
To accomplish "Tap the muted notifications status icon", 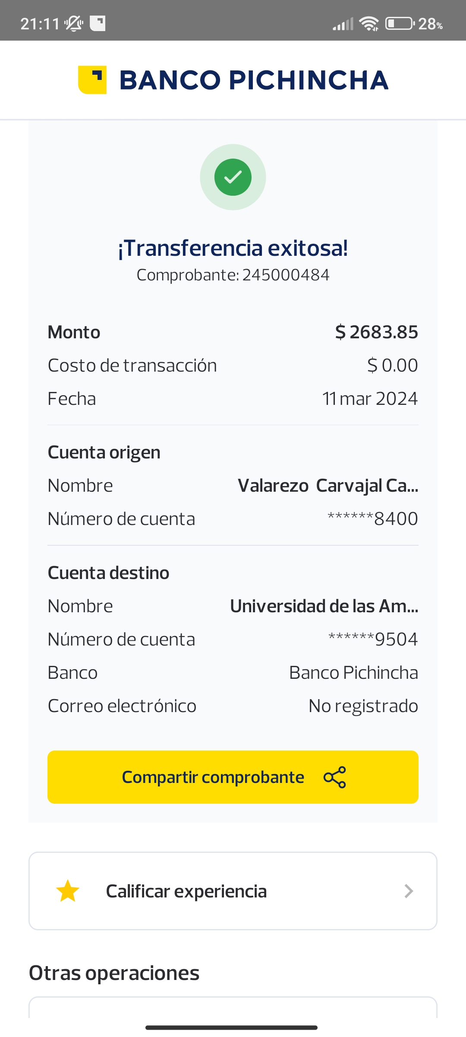I will (x=74, y=23).
